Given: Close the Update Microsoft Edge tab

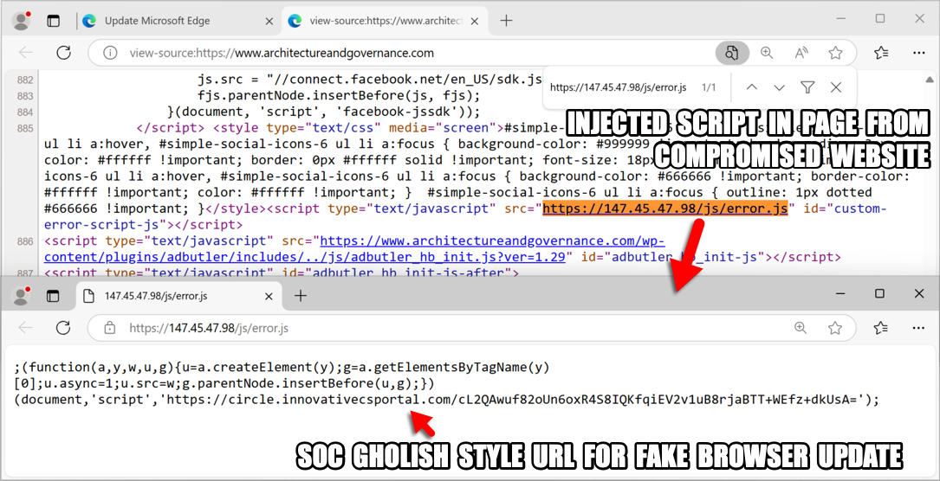Looking at the screenshot, I should click(269, 21).
